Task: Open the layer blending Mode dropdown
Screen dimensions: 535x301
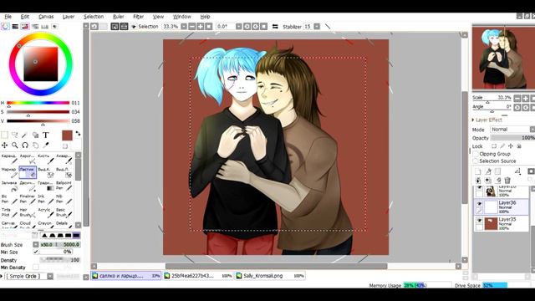Action: click(512, 130)
